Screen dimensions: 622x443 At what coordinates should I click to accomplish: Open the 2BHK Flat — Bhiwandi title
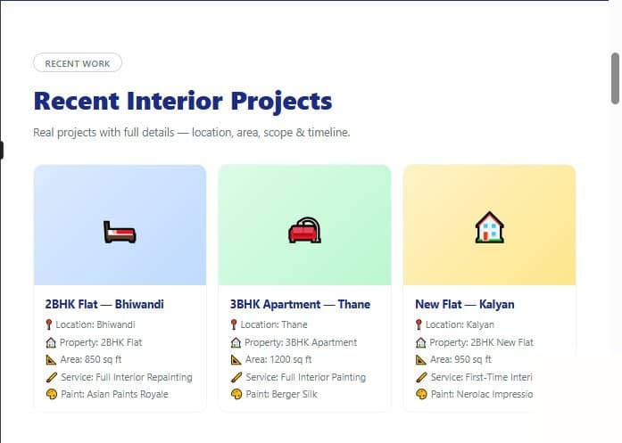pos(104,304)
